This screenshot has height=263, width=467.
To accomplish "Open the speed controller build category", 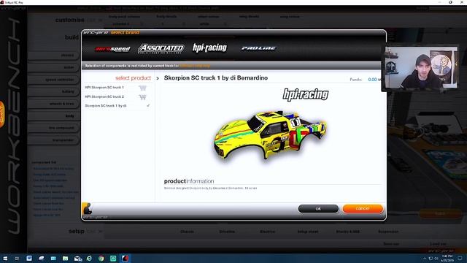I will (53, 80).
